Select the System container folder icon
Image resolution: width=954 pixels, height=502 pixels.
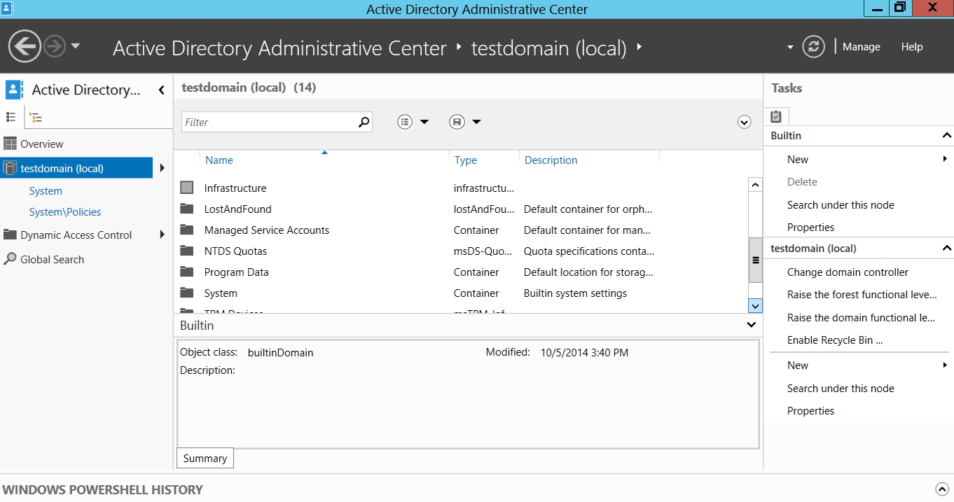(186, 293)
